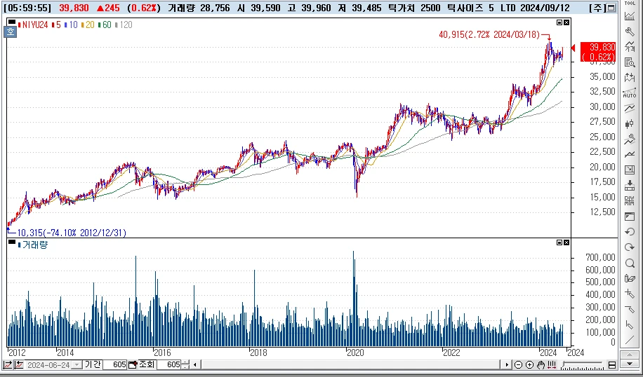Image resolution: width=643 pixels, height=377 pixels.
Task: Maximize the price chart pane
Action: coord(559,22)
